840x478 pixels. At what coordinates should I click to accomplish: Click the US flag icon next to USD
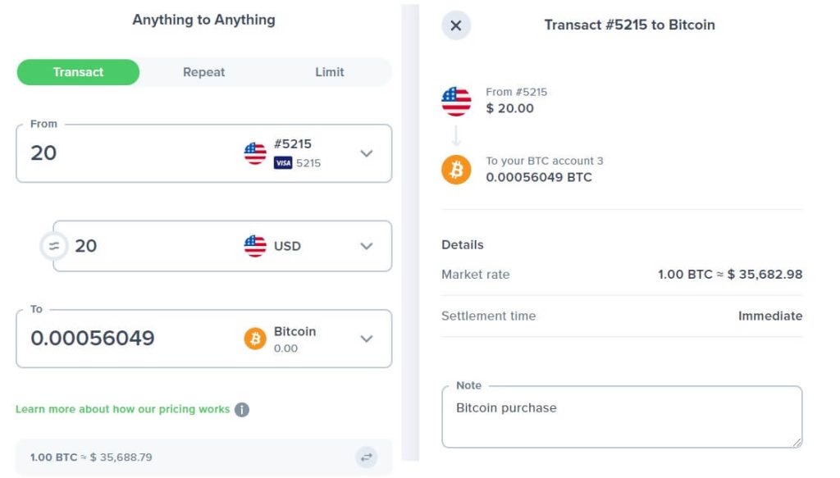[x=253, y=246]
